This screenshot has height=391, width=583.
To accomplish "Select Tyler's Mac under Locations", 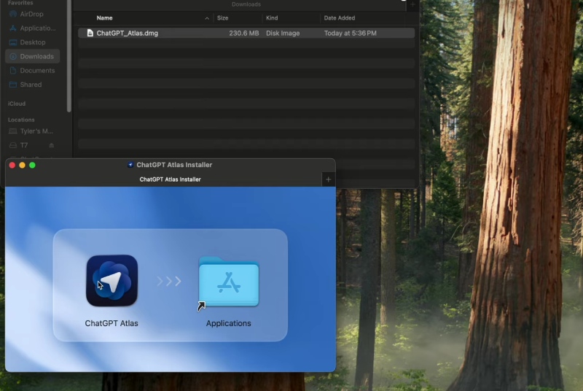I will click(x=36, y=131).
